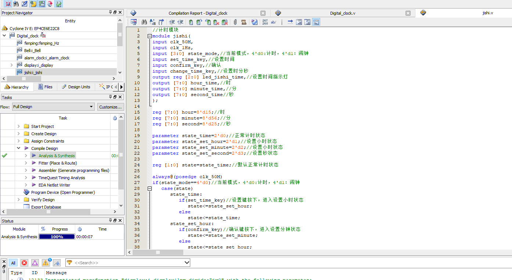Click Program Device (Open Programmer) task
The image size is (512, 280).
[63, 192]
